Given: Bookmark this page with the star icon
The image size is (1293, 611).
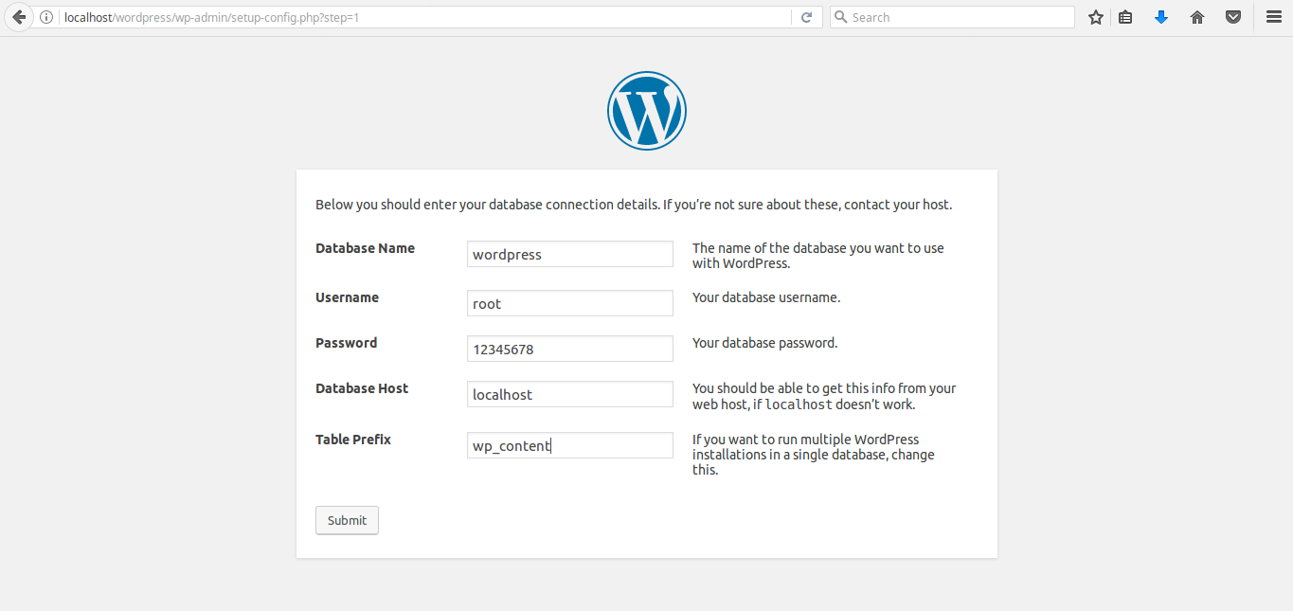Looking at the screenshot, I should (1096, 17).
